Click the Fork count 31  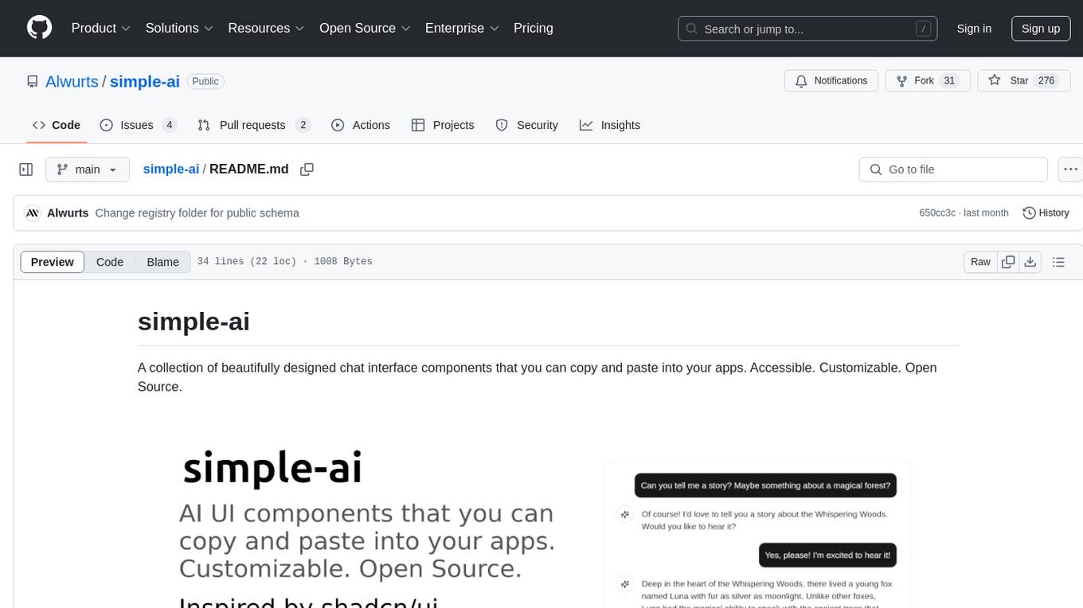tap(949, 81)
